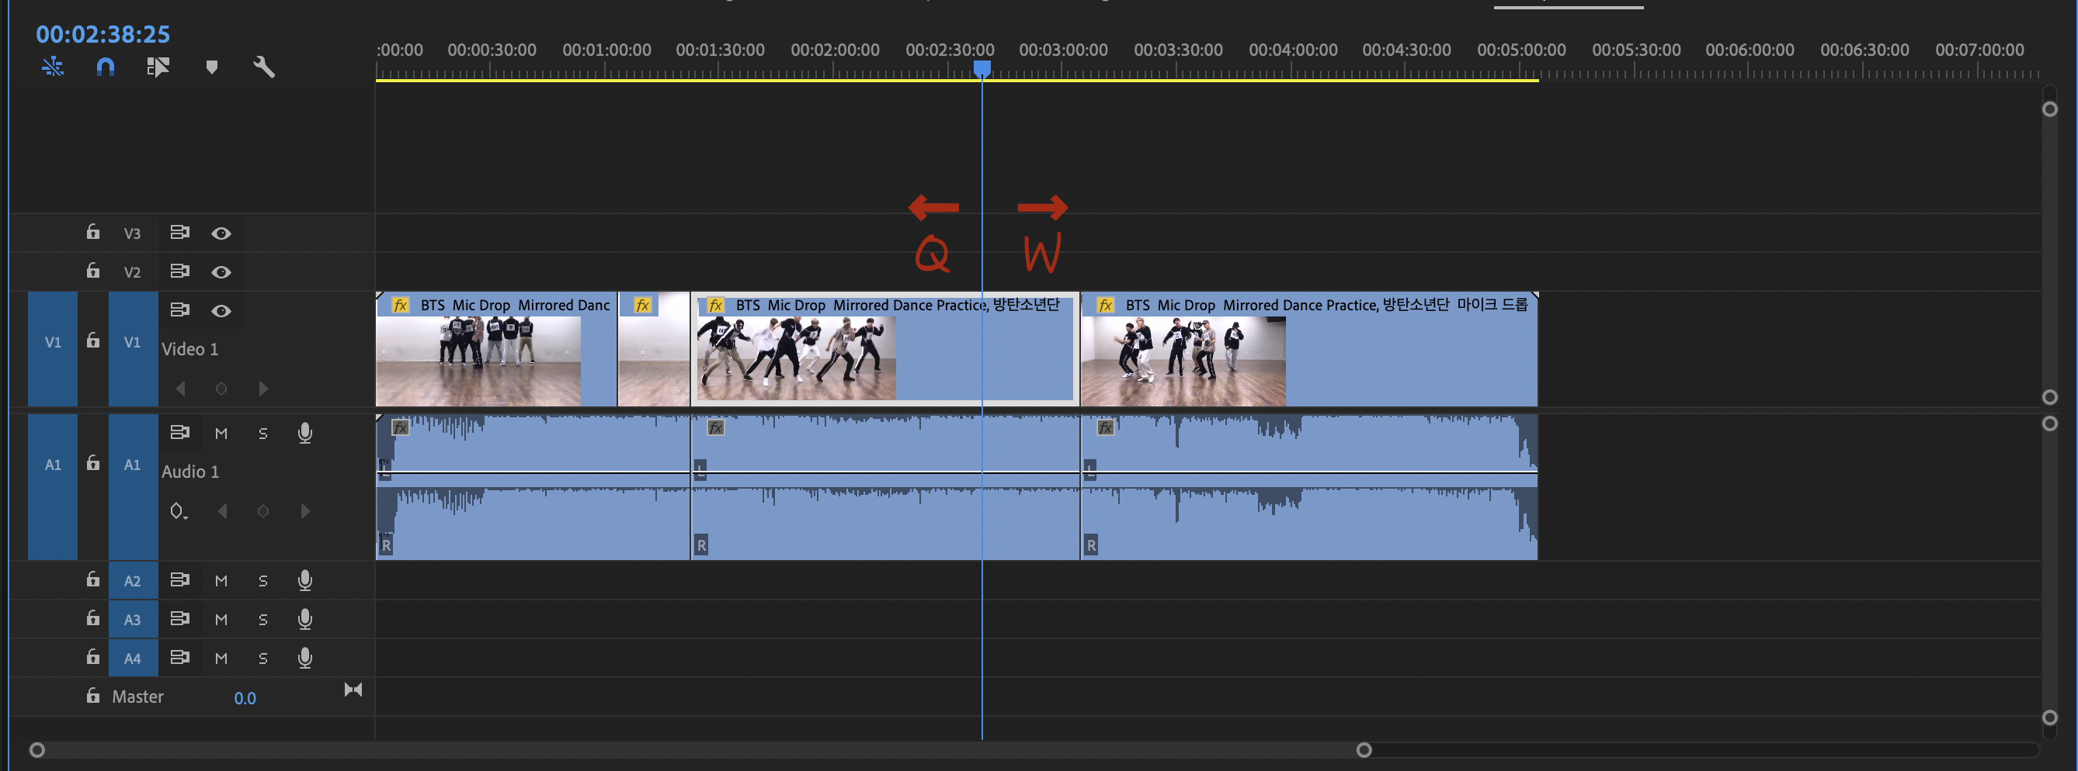This screenshot has height=771, width=2078.
Task: Toggle insert sequence as nest option
Action: tap(53, 67)
